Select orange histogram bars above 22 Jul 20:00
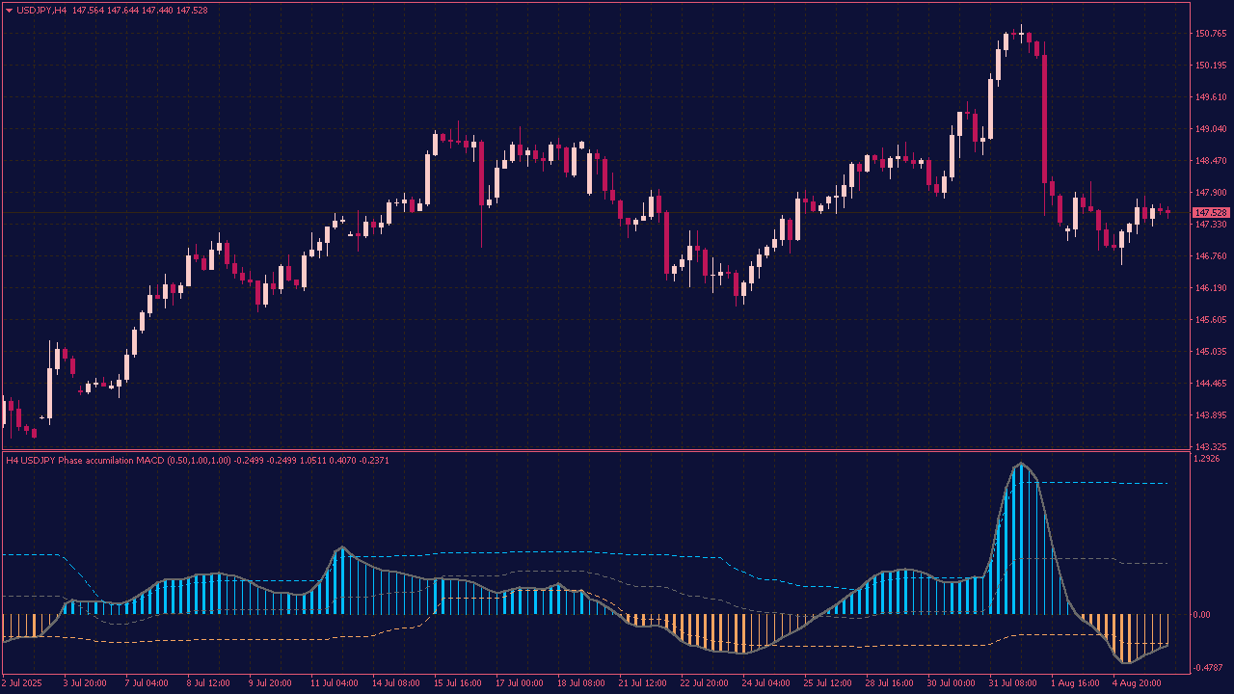 pyautogui.click(x=704, y=631)
